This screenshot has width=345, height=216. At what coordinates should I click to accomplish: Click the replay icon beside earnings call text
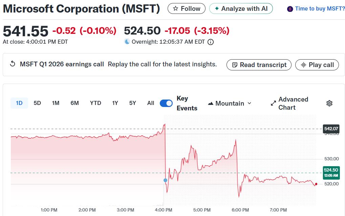[13, 63]
